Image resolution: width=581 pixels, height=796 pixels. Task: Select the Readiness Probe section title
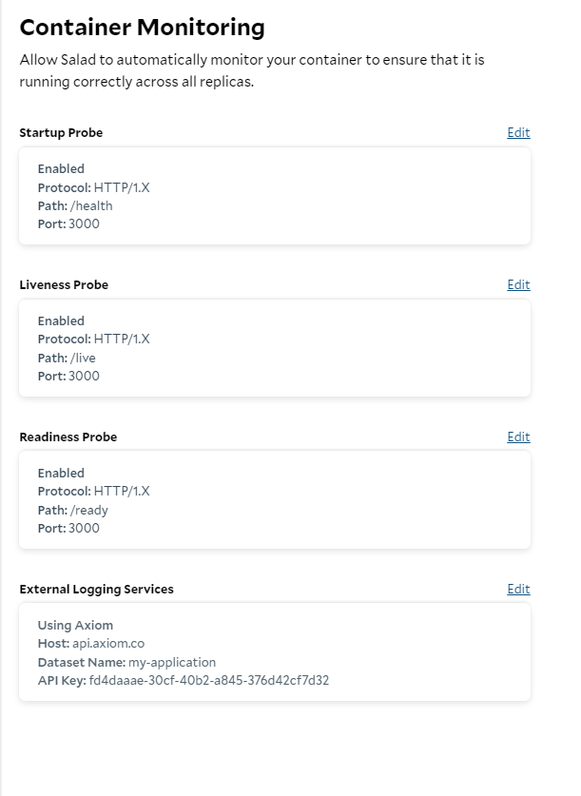click(68, 437)
